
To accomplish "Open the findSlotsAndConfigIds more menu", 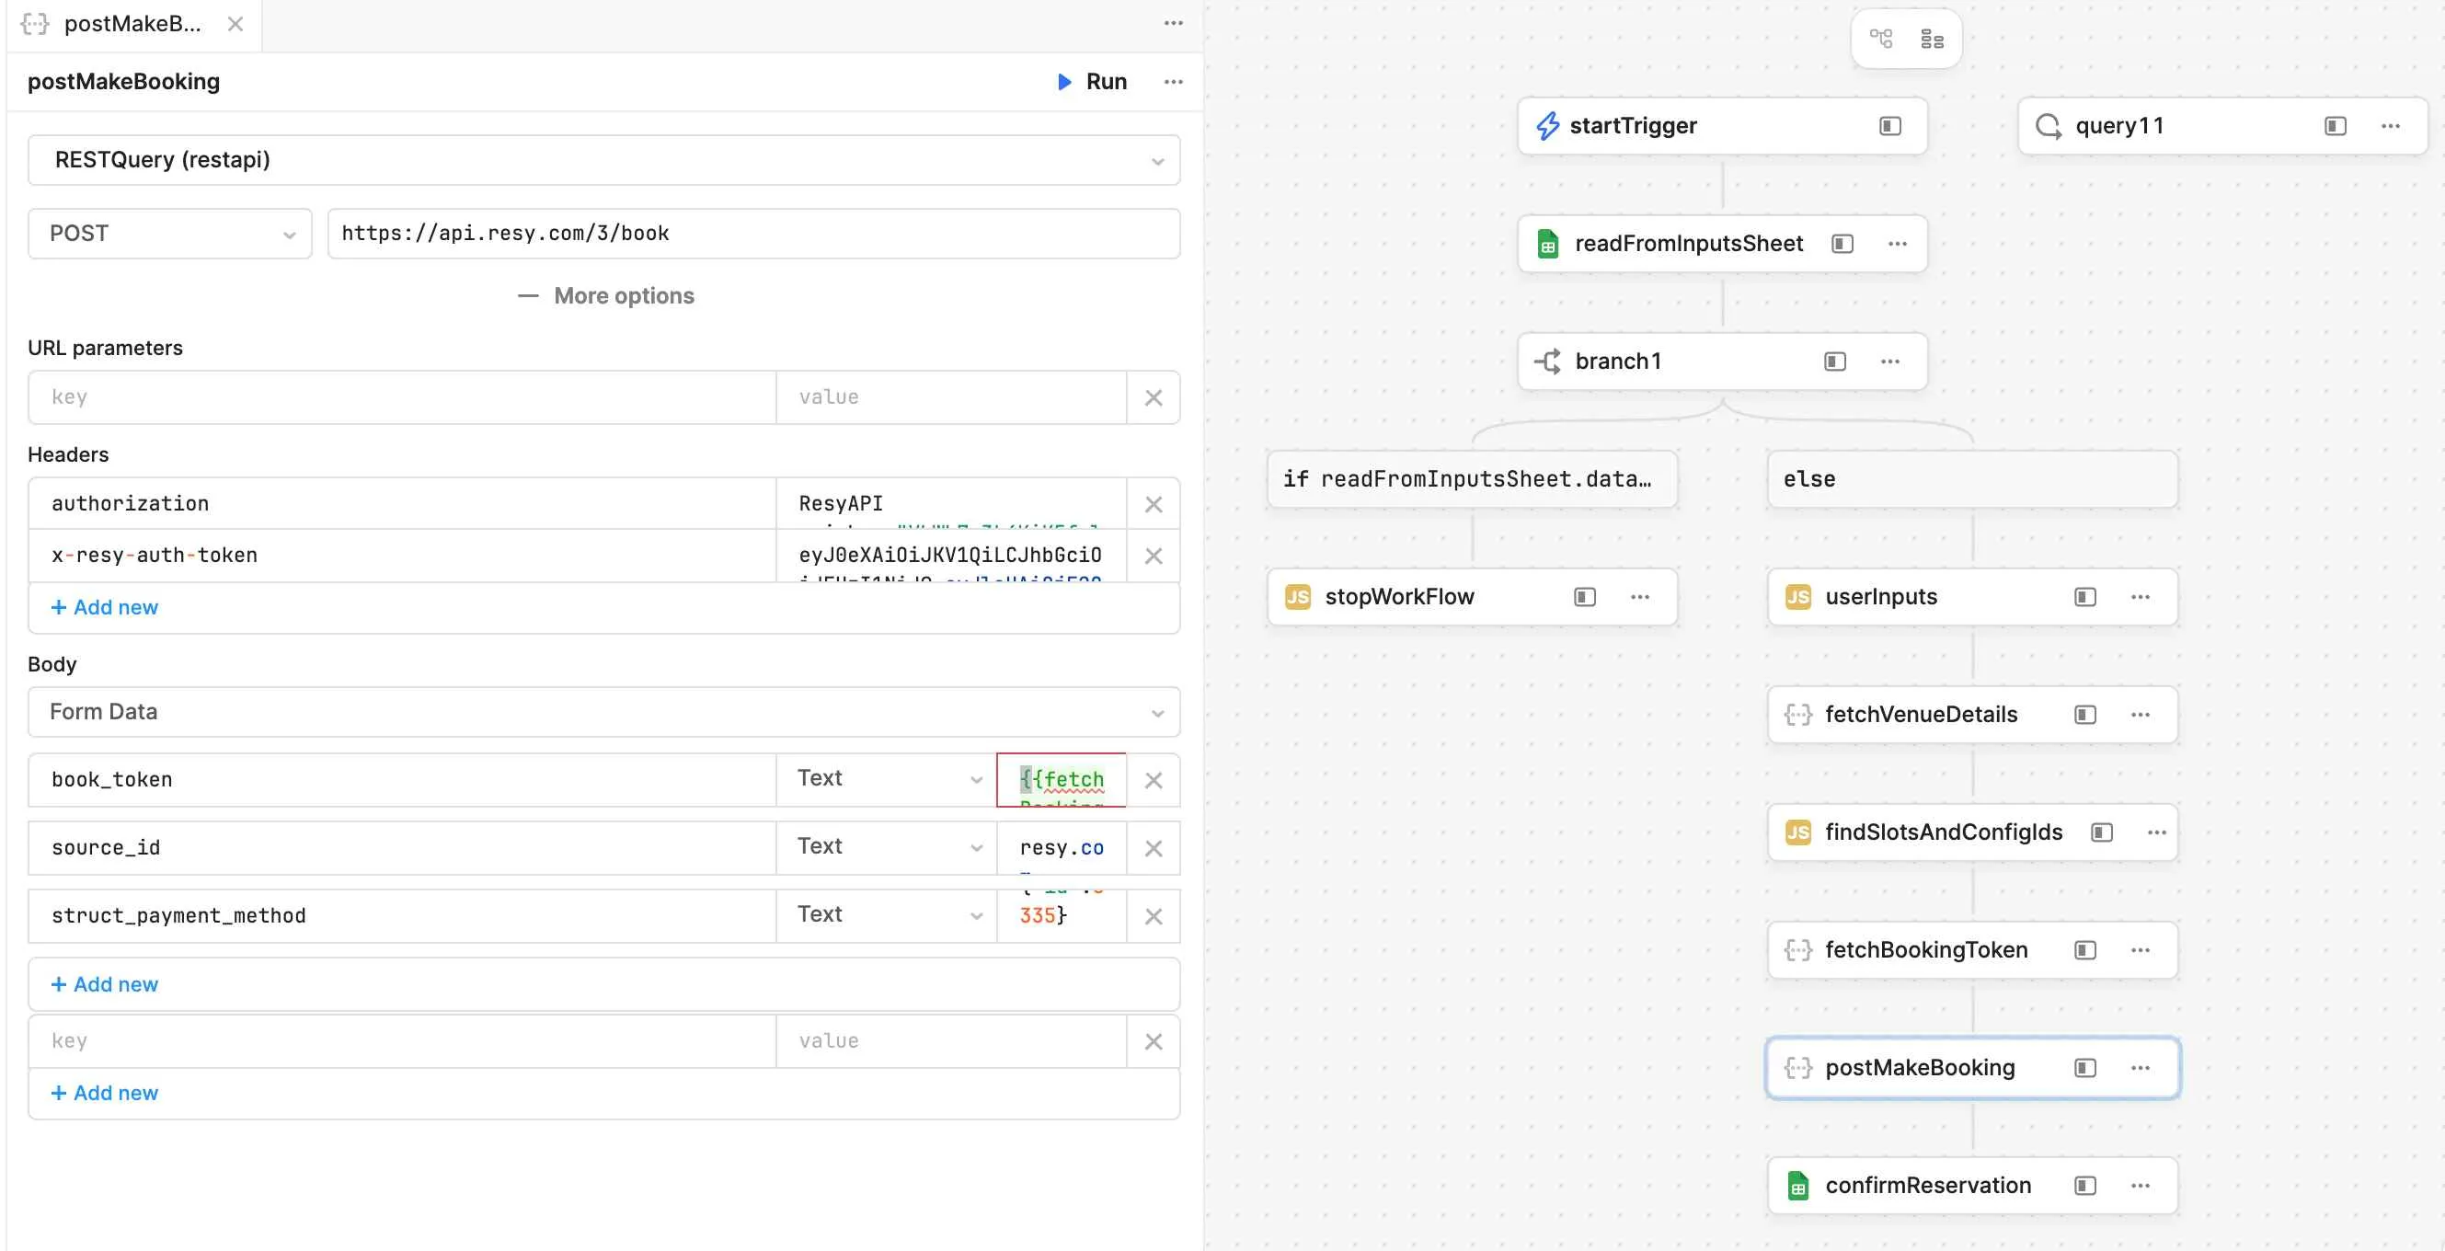I will coord(2155,832).
